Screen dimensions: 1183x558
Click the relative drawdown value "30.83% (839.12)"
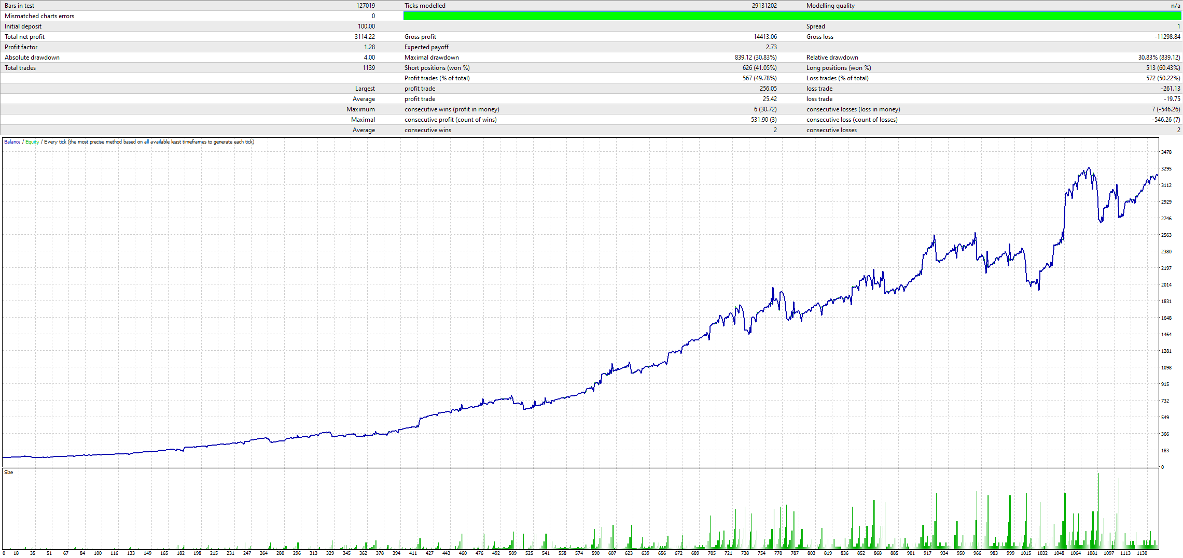click(x=1159, y=58)
